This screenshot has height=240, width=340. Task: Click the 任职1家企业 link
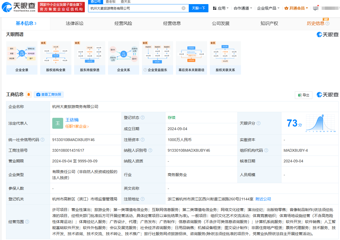click(x=77, y=126)
